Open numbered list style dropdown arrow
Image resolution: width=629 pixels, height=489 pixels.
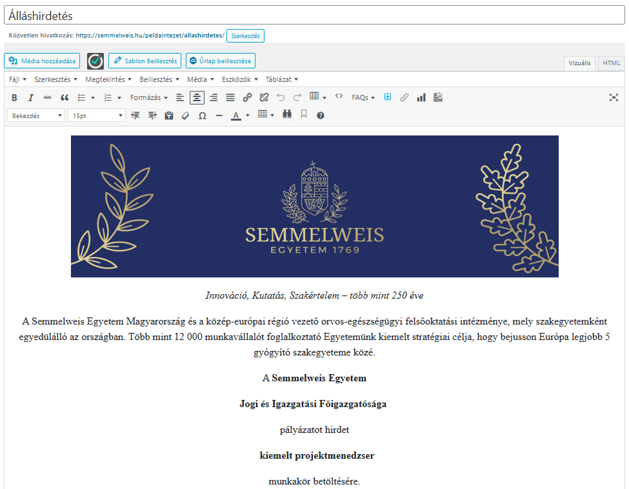(119, 97)
